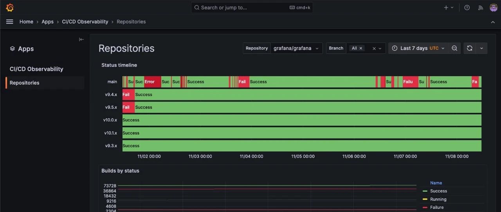
Task: Click the v9.4.x branch label
Action: click(x=111, y=94)
